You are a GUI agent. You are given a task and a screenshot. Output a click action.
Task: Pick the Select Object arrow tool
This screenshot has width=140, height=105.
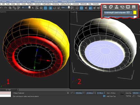pos(33,8)
